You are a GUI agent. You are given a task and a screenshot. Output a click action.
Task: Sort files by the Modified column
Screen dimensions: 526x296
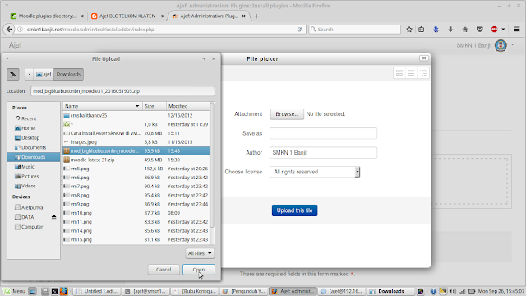click(188, 106)
